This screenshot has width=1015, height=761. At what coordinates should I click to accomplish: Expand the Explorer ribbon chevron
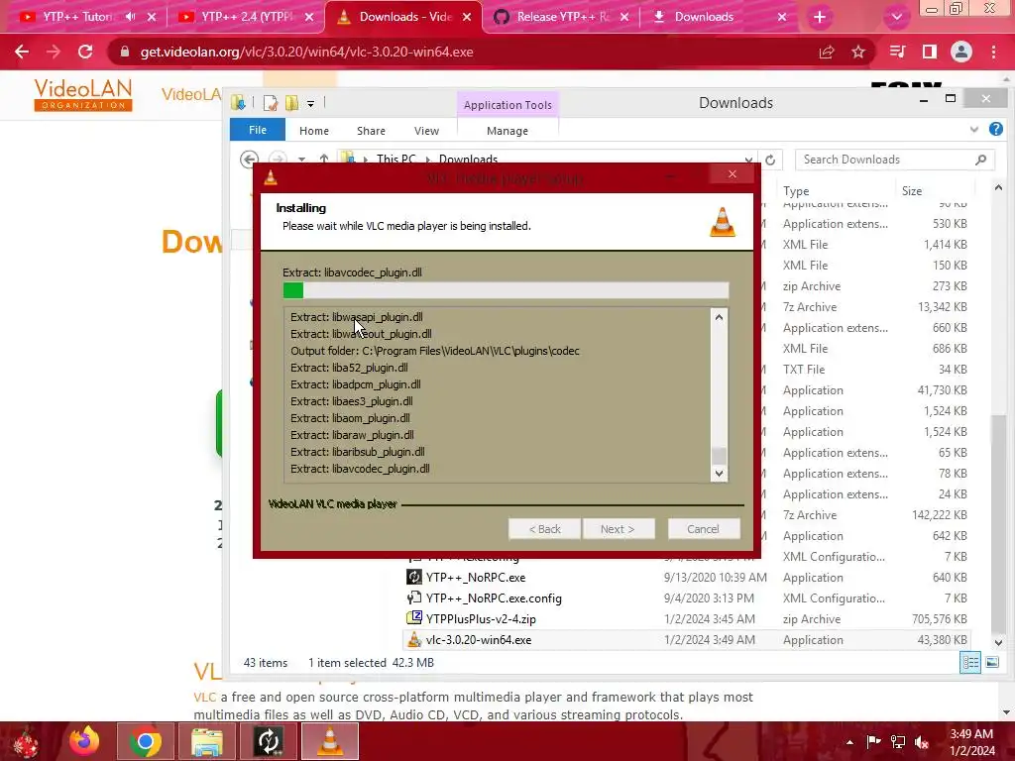pos(974,130)
